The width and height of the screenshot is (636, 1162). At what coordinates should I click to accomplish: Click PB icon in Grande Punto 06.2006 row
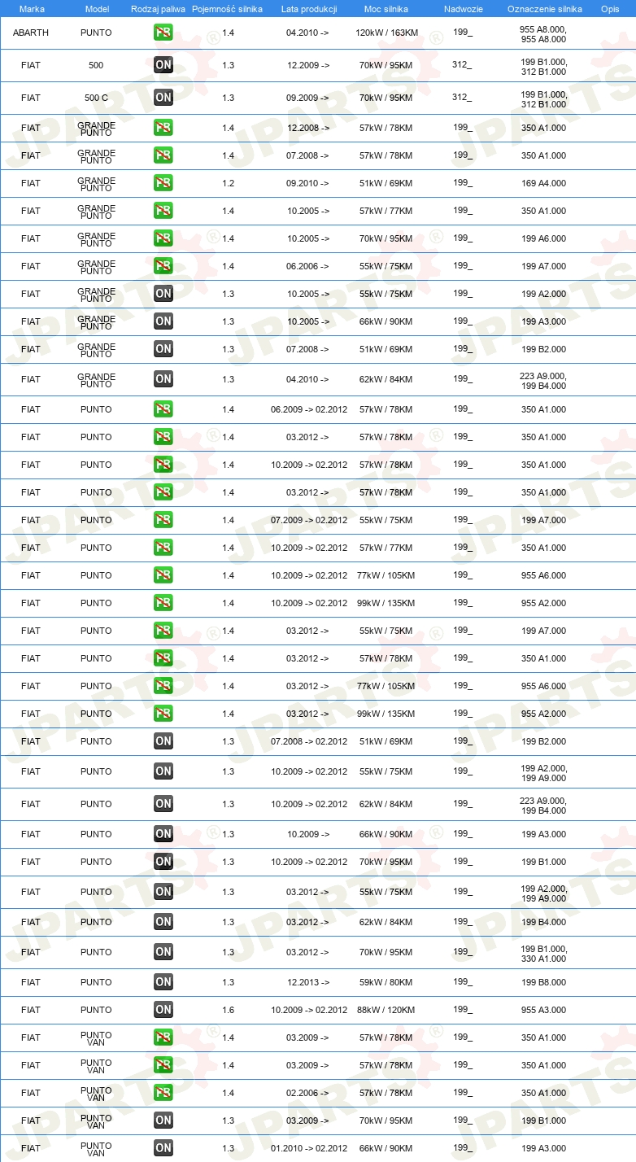point(163,266)
